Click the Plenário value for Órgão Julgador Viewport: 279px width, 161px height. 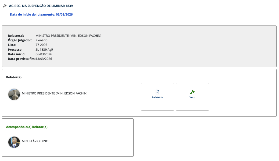coord(41,40)
